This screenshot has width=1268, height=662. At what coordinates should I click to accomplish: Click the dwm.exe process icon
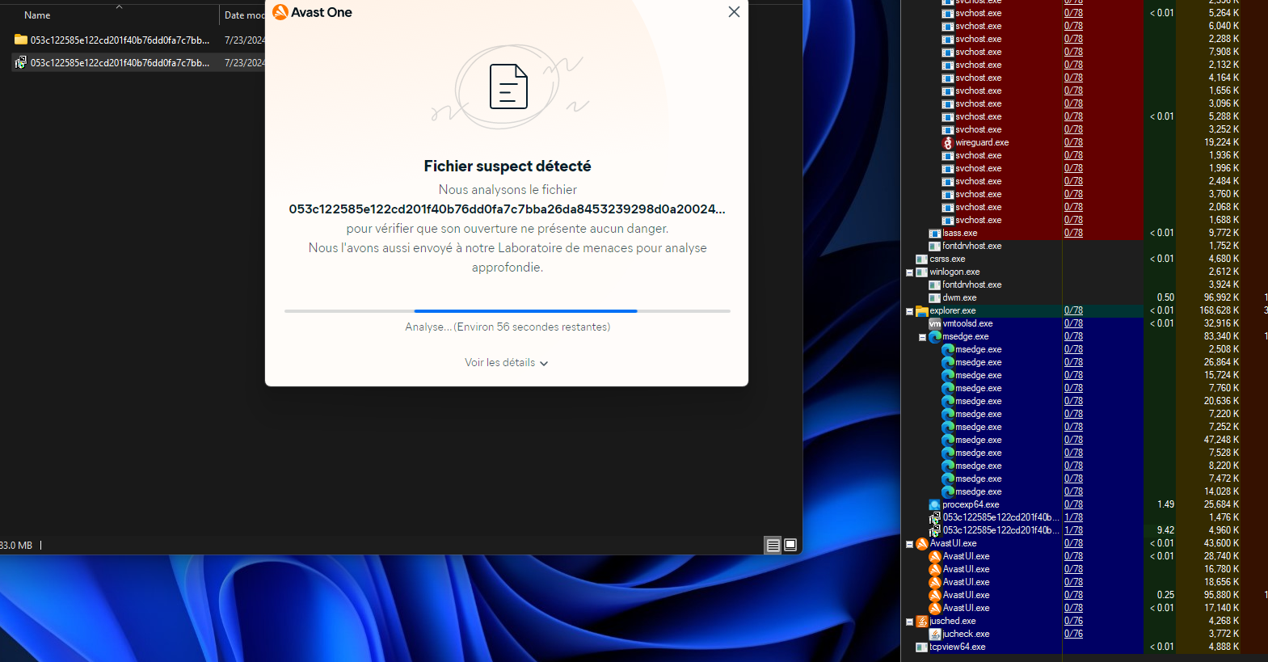click(935, 297)
